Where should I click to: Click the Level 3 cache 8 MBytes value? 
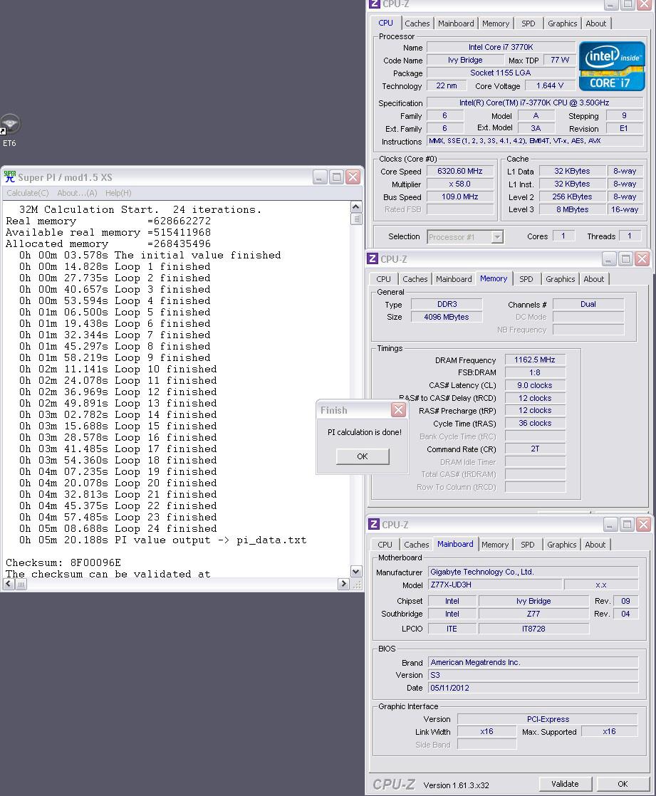click(572, 209)
